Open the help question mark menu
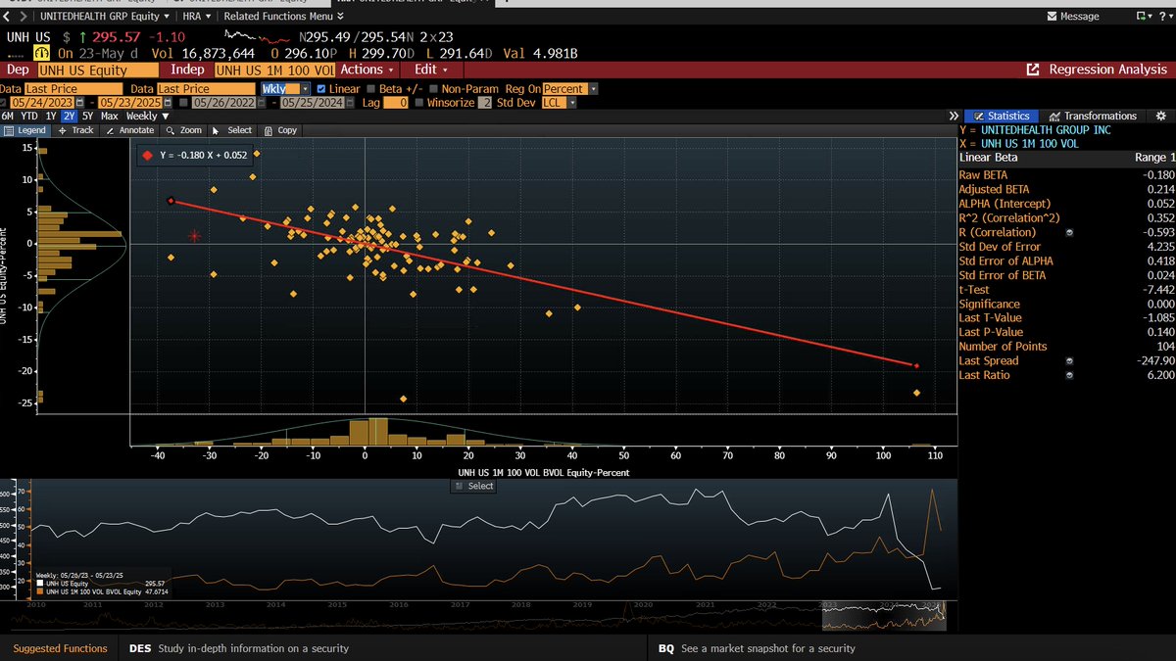 (x=1166, y=17)
